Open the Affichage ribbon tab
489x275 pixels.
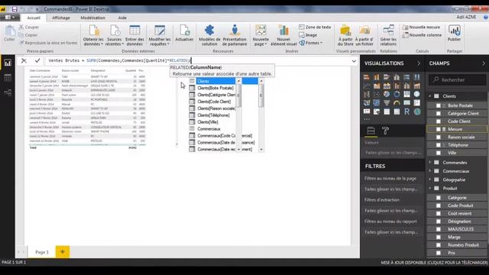click(61, 18)
